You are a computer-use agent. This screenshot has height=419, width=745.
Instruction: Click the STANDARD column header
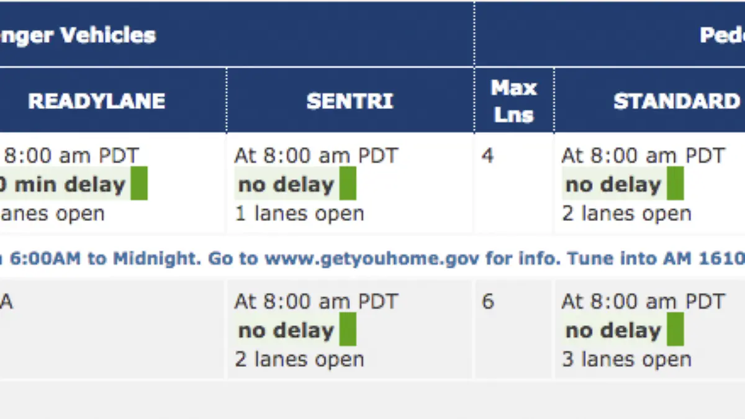click(676, 101)
